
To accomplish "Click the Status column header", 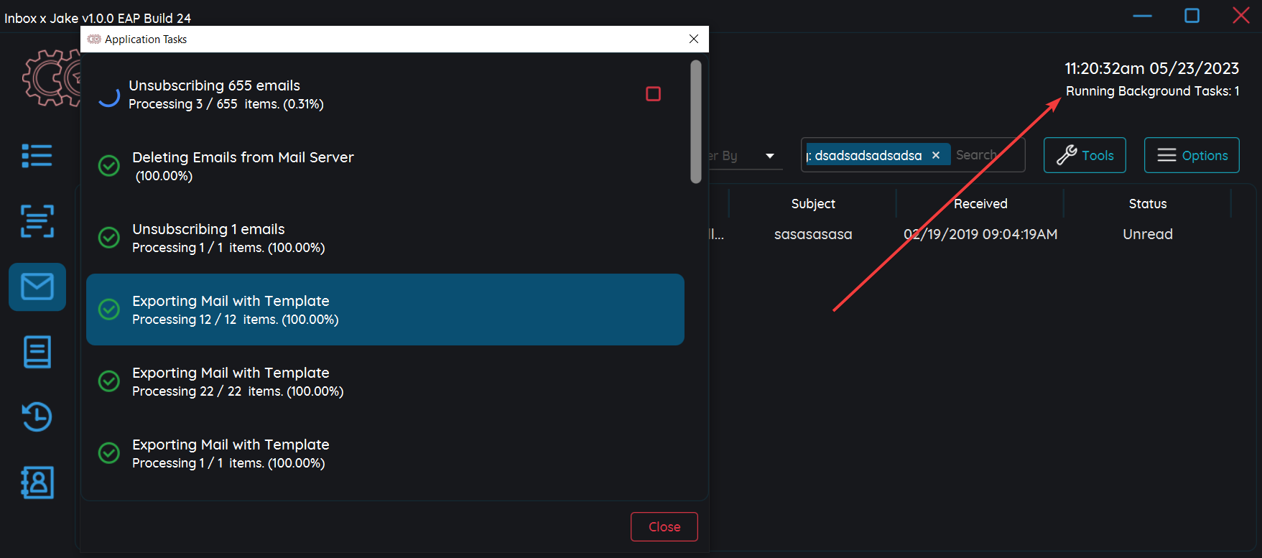I will 1147,204.
